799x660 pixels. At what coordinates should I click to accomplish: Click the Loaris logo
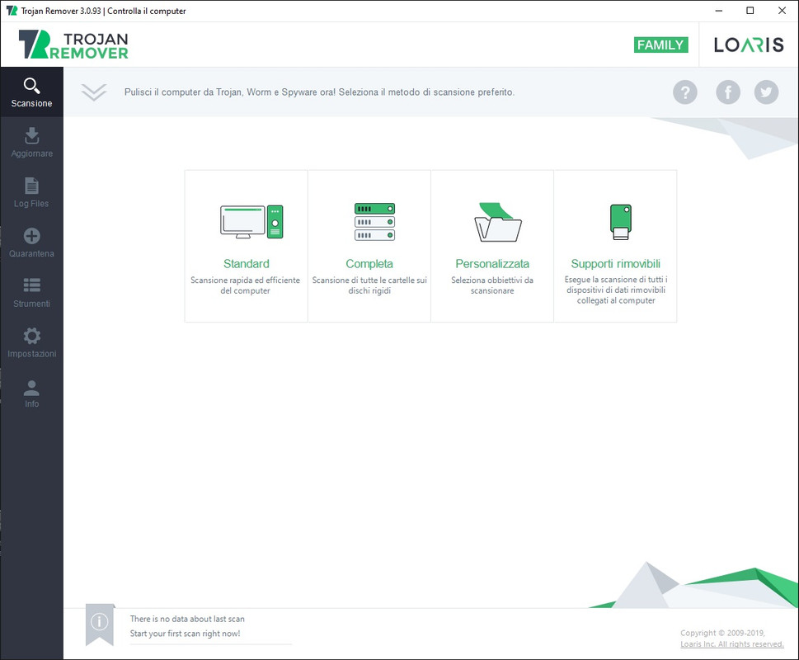coord(749,45)
